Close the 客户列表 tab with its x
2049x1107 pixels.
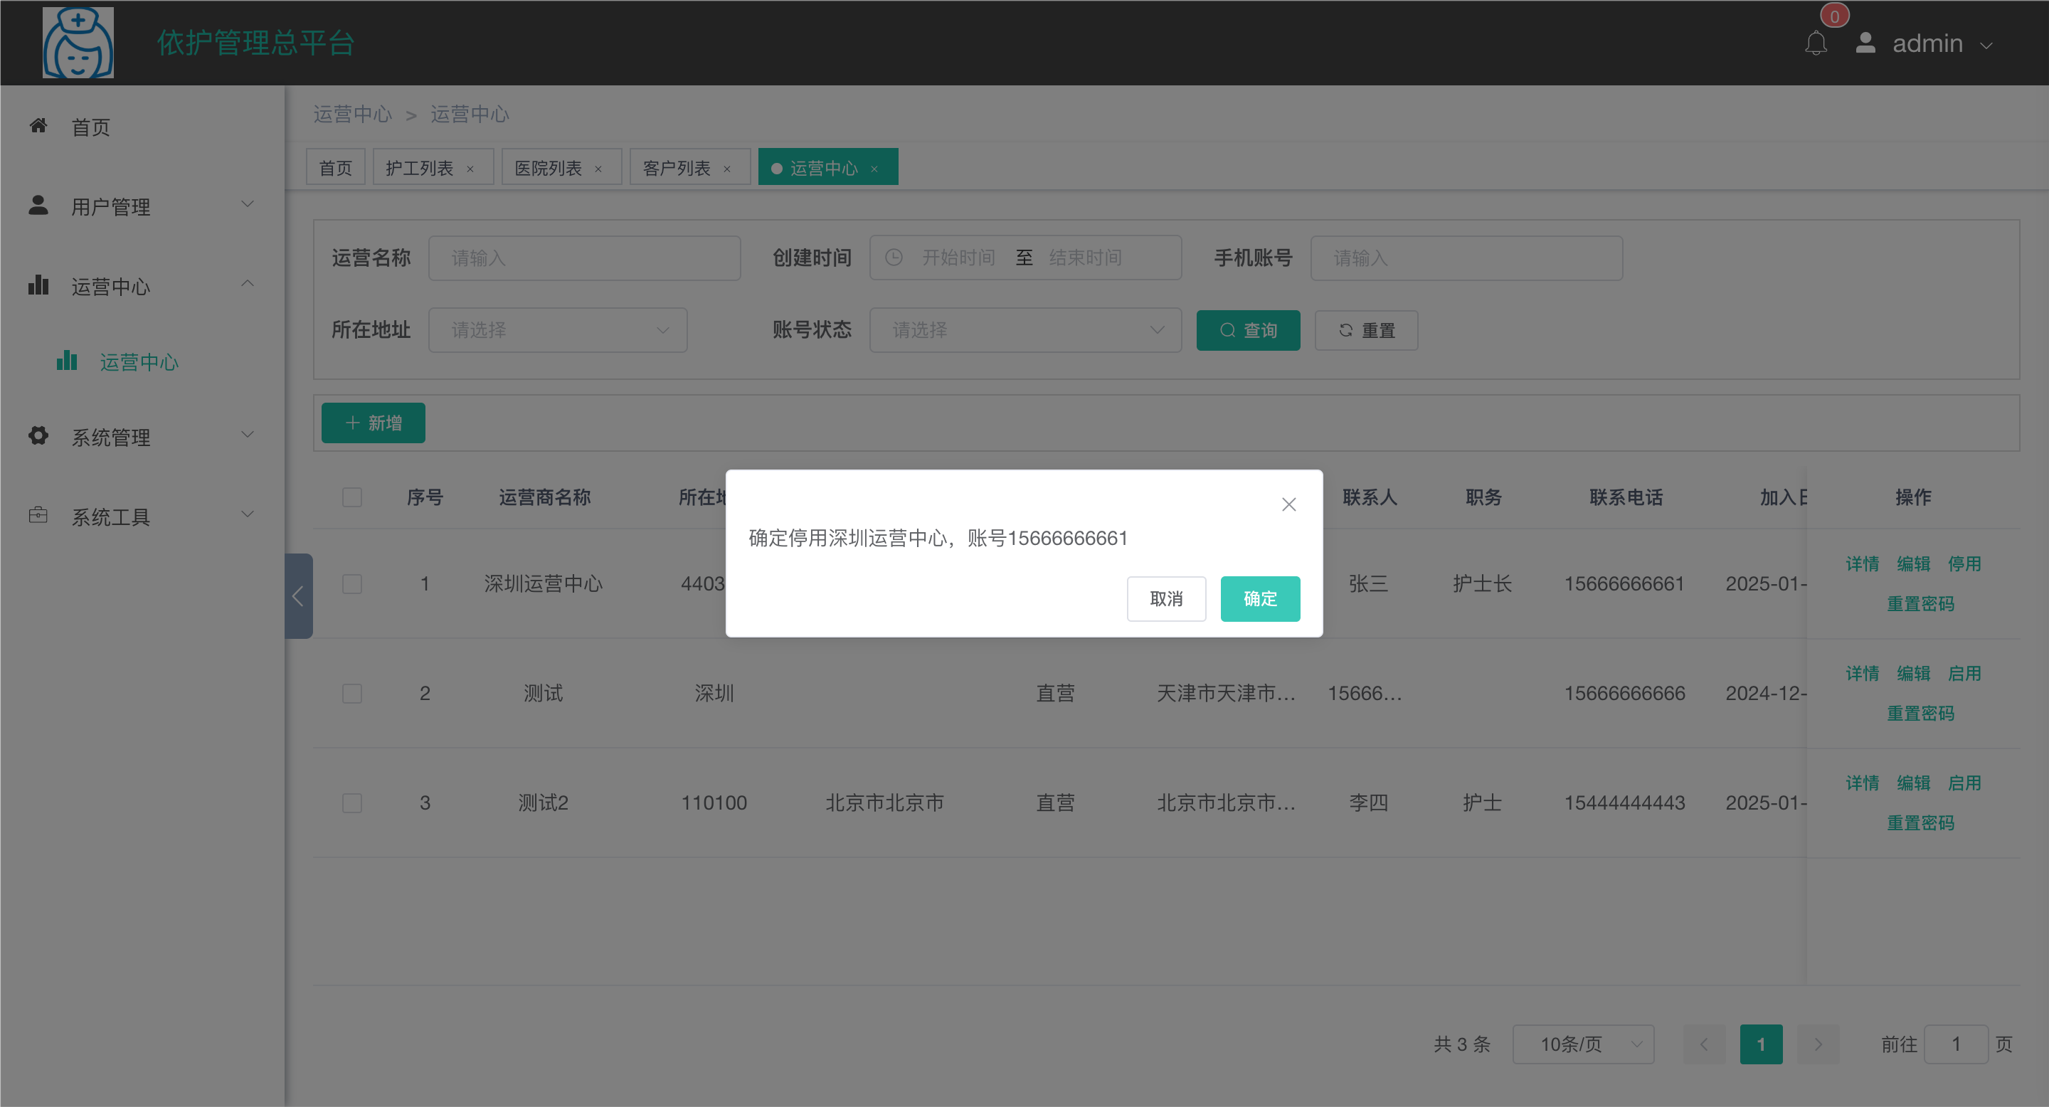[726, 169]
